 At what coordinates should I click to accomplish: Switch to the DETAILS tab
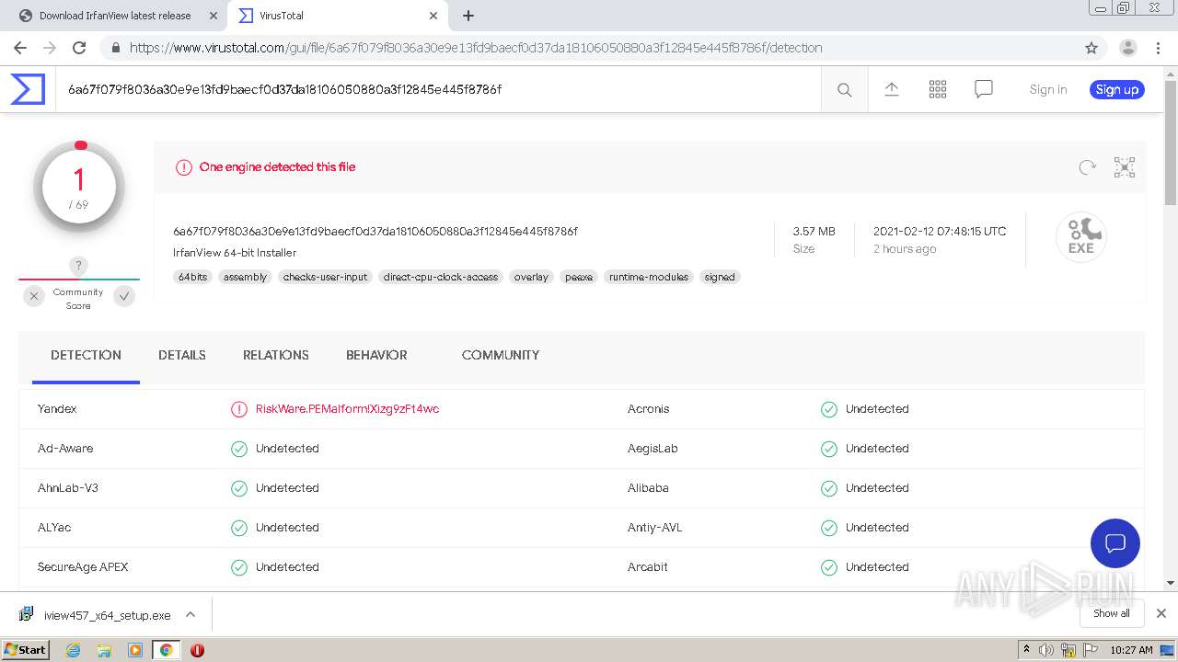click(x=182, y=355)
